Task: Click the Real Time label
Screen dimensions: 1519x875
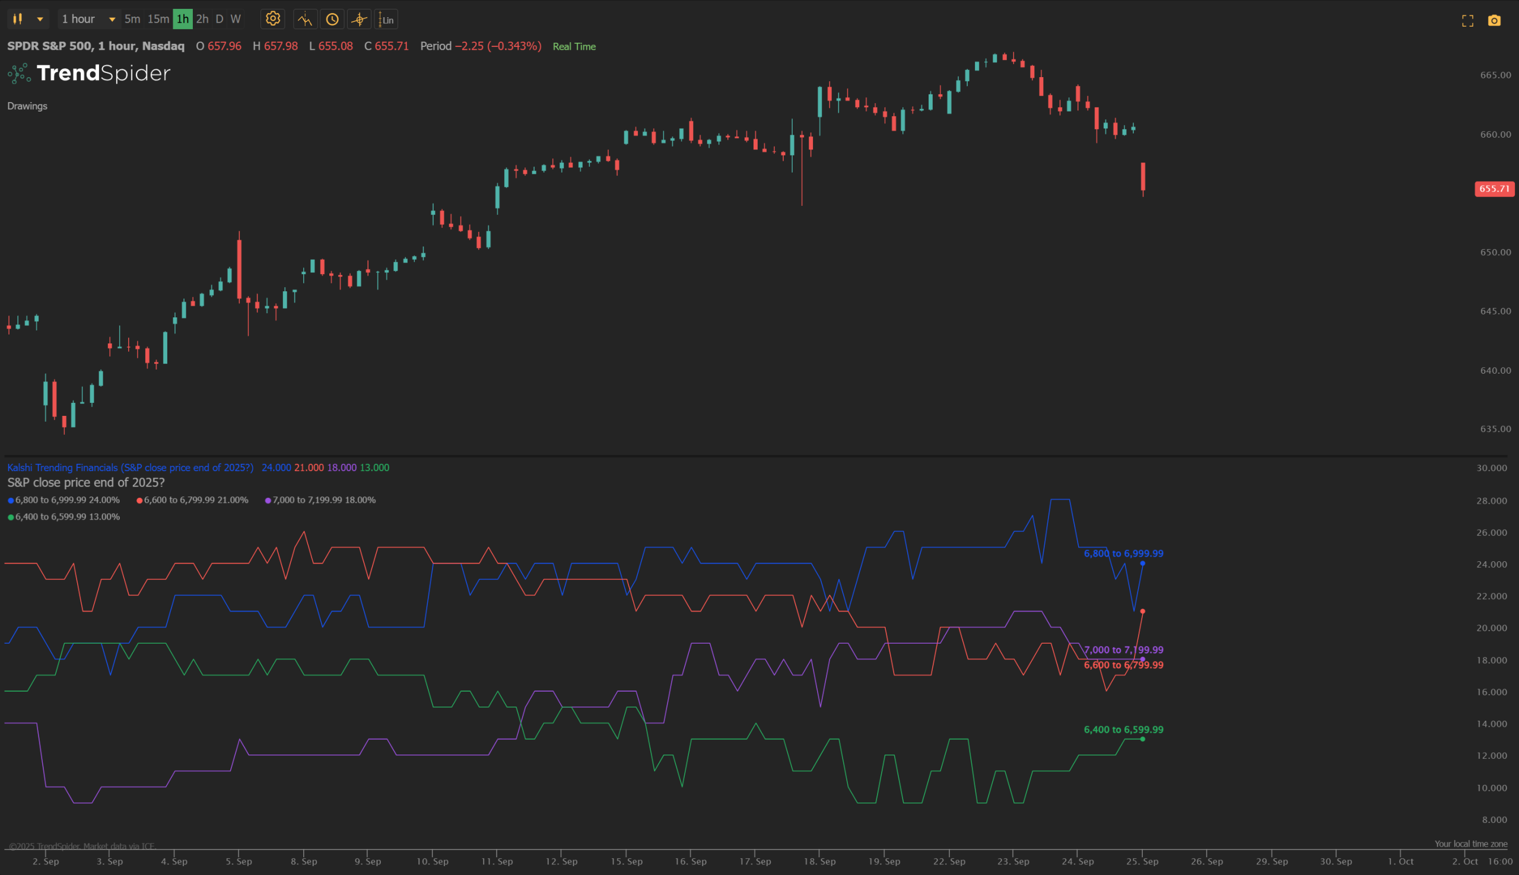Action: 573,46
